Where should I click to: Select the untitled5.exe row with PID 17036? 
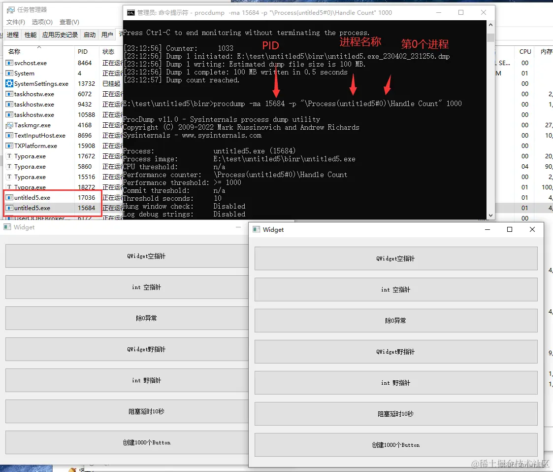pyautogui.click(x=52, y=197)
